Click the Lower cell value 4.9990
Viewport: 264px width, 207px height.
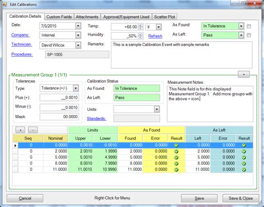105,157
